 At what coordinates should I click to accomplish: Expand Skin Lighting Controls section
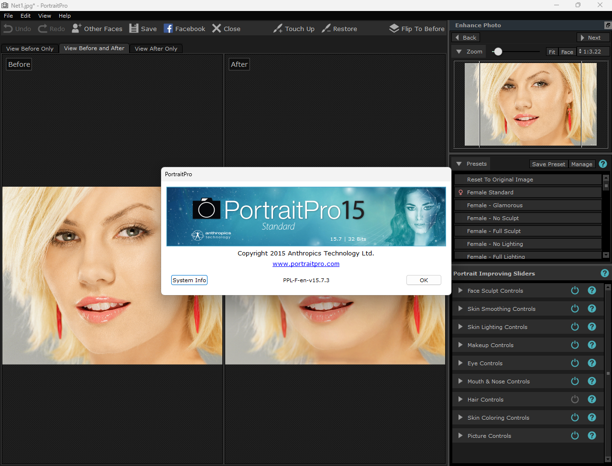click(460, 327)
